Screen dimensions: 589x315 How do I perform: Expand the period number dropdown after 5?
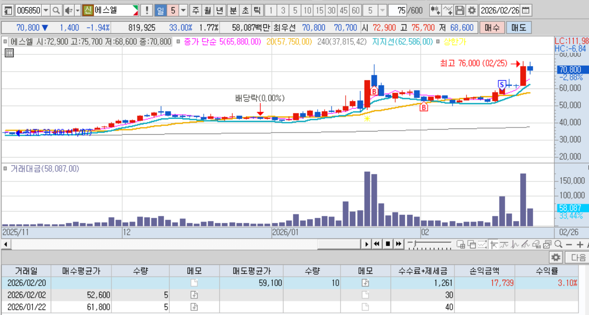click(x=183, y=11)
